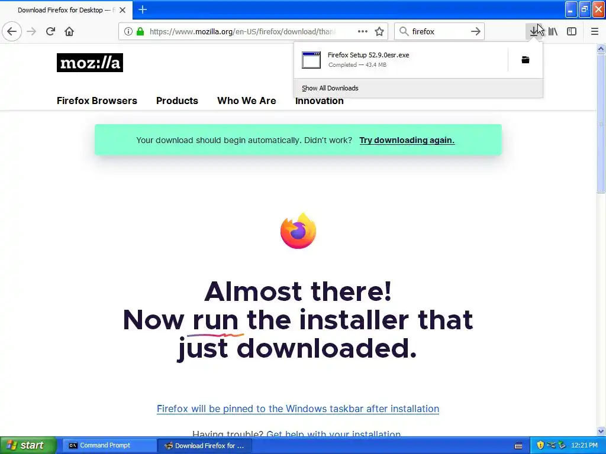
Task: Open the Firefox home page
Action: [69, 31]
